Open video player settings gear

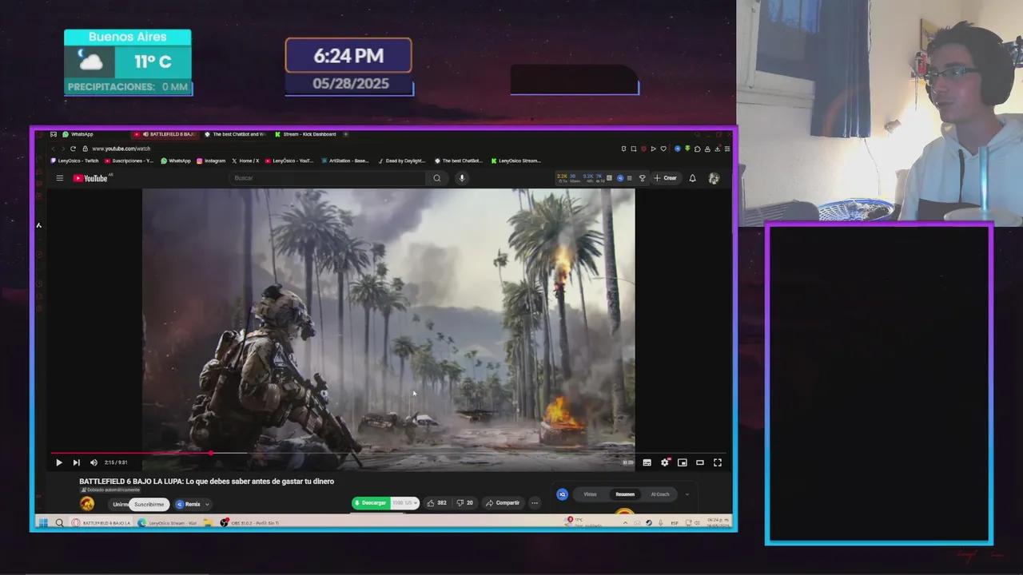[664, 462]
